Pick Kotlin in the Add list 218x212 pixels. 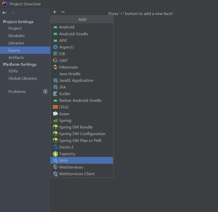coord(82,94)
